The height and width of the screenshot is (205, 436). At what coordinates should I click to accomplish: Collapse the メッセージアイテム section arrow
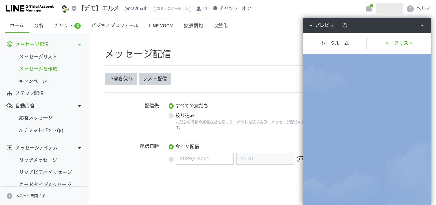click(79, 148)
